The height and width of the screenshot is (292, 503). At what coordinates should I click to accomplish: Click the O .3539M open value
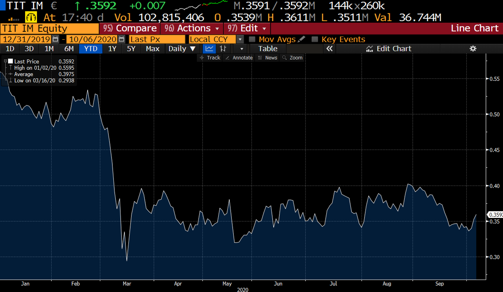(x=238, y=17)
